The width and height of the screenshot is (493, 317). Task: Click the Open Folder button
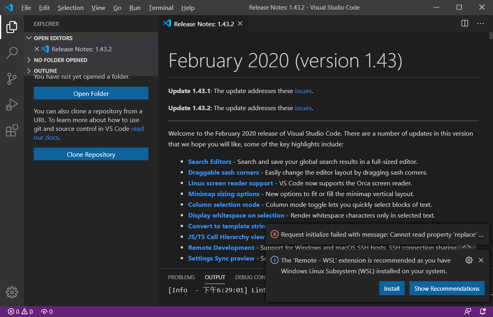[91, 93]
